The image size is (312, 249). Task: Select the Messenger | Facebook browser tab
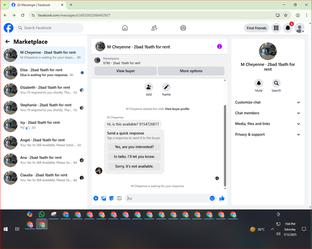tap(37, 5)
